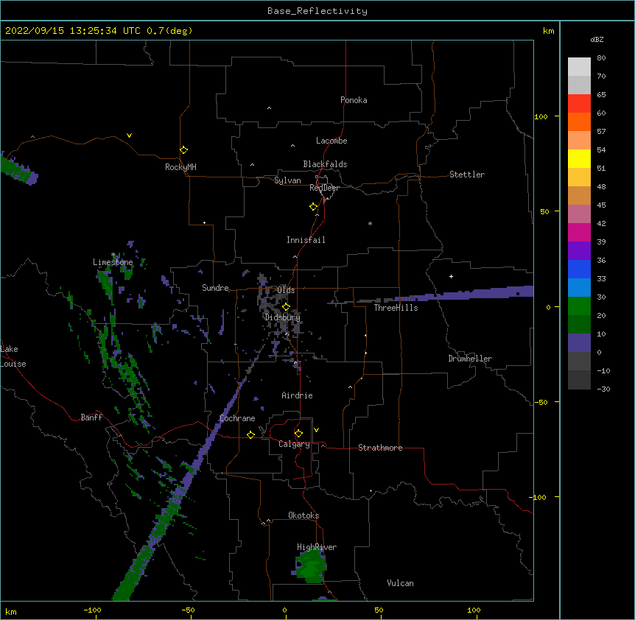Viewport: 635px width, 620px height.
Task: Click the Olds town label
Action: tap(286, 290)
